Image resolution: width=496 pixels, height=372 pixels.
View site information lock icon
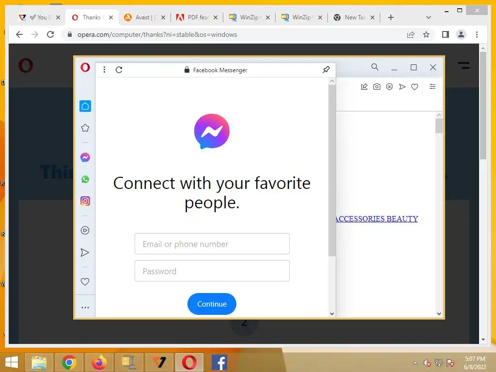click(x=70, y=34)
